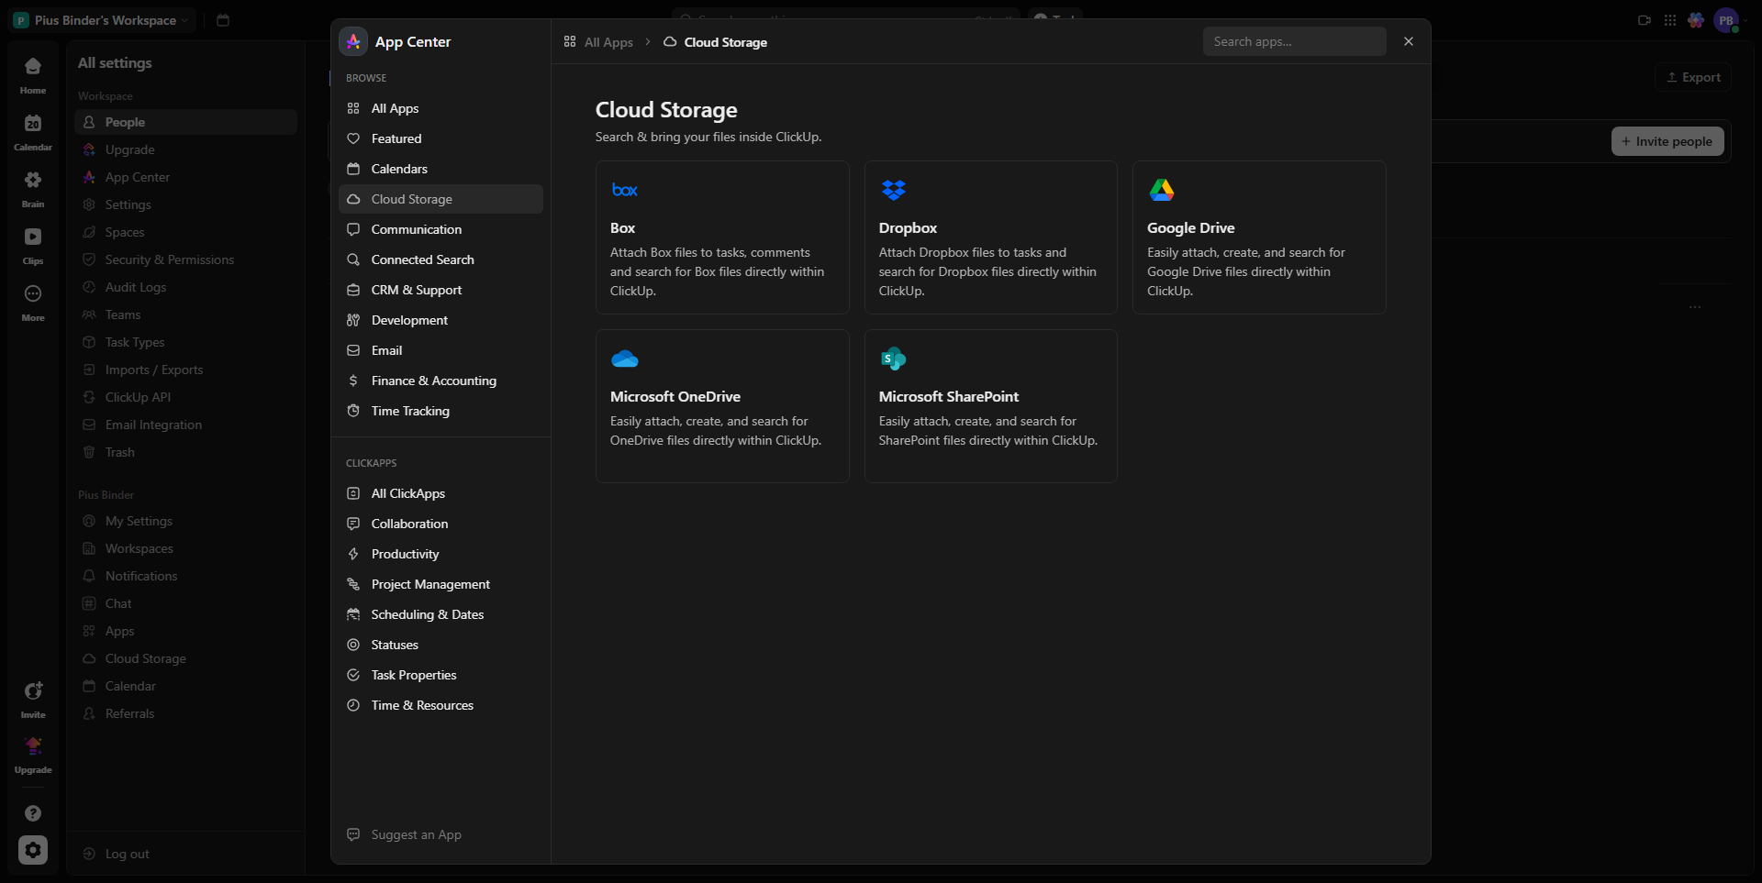Open CRM & Support category
This screenshot has width=1762, height=883.
coord(440,290)
